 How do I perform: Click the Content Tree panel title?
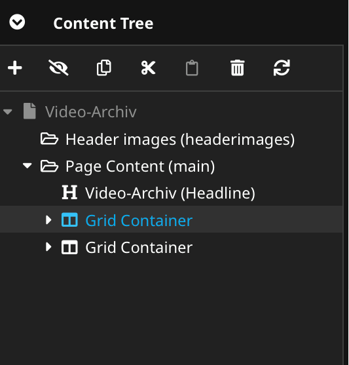[x=103, y=24]
